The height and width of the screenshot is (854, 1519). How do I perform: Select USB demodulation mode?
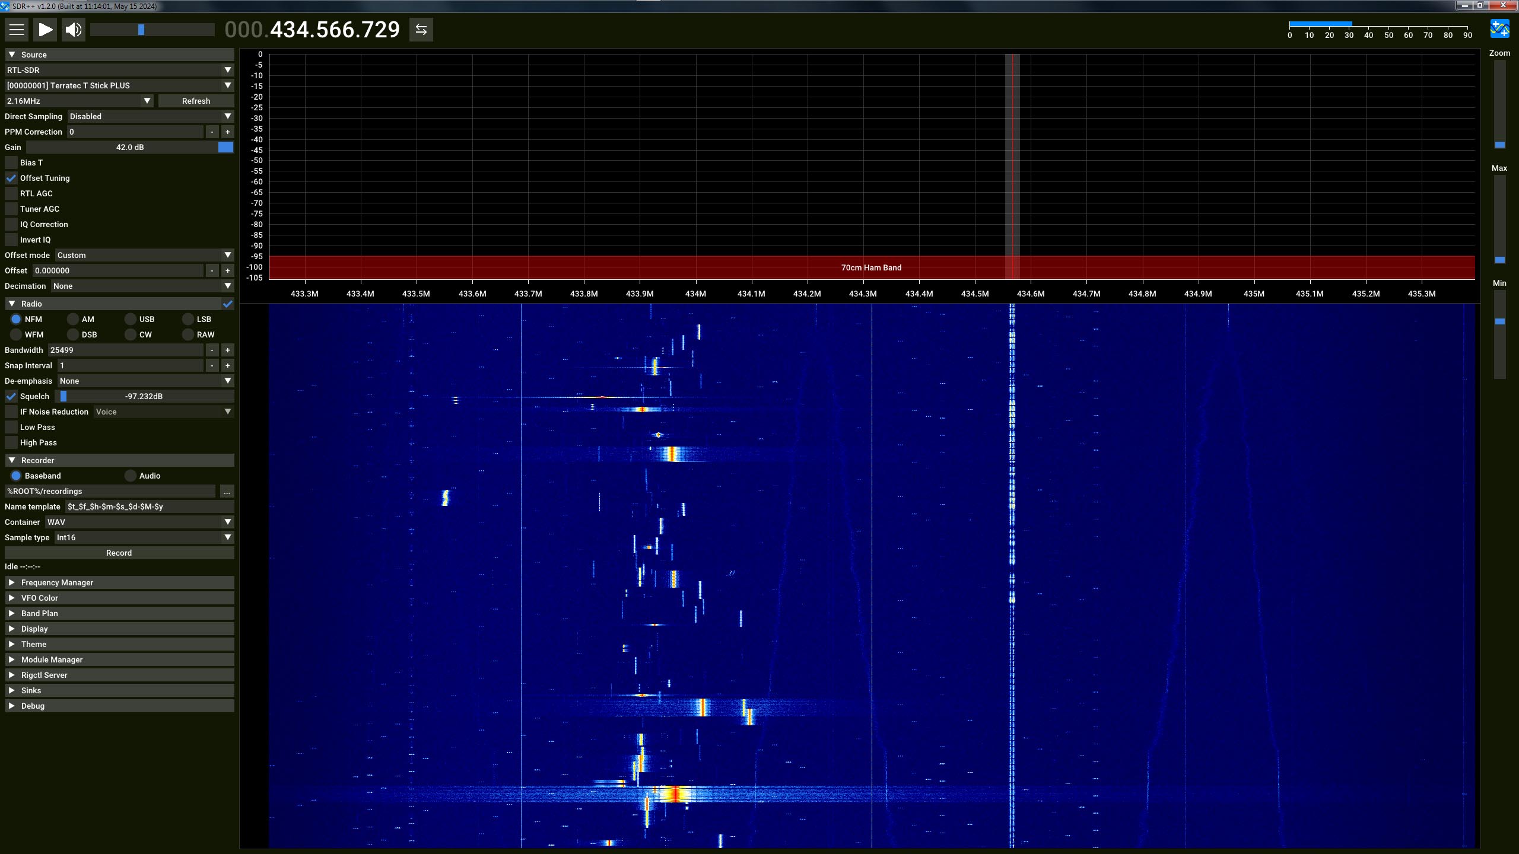tap(131, 319)
